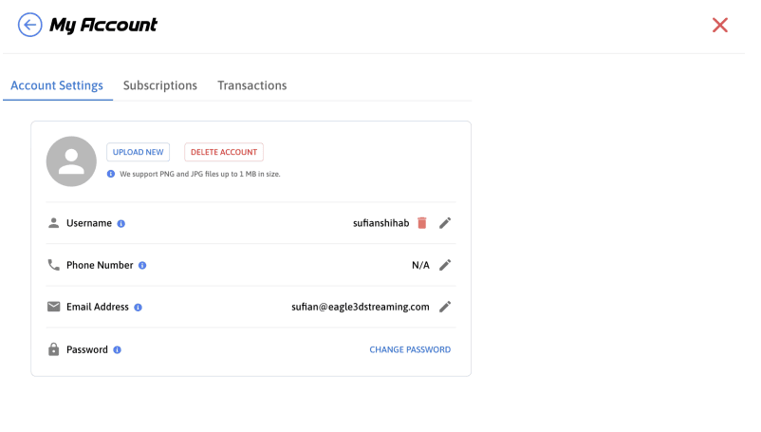Edit email address with the pencil icon

pos(445,307)
